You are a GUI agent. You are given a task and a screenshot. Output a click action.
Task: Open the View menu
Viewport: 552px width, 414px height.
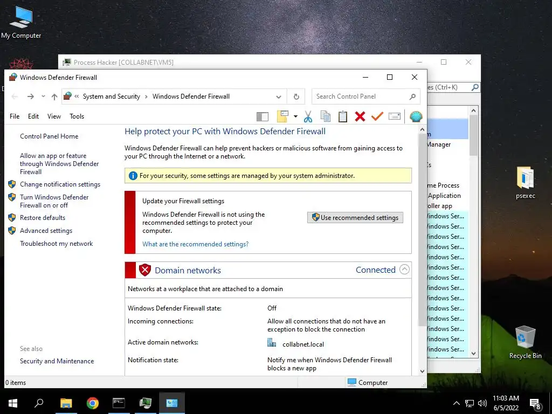(x=54, y=116)
